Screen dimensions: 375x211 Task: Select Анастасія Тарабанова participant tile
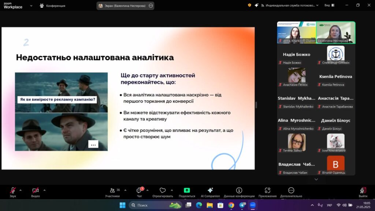336,99
